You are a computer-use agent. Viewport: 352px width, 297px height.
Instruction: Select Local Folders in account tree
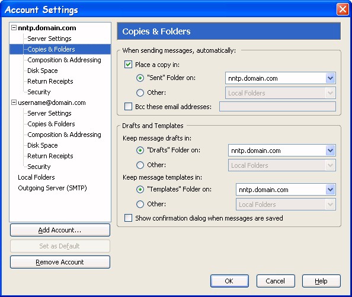[x=36, y=177]
